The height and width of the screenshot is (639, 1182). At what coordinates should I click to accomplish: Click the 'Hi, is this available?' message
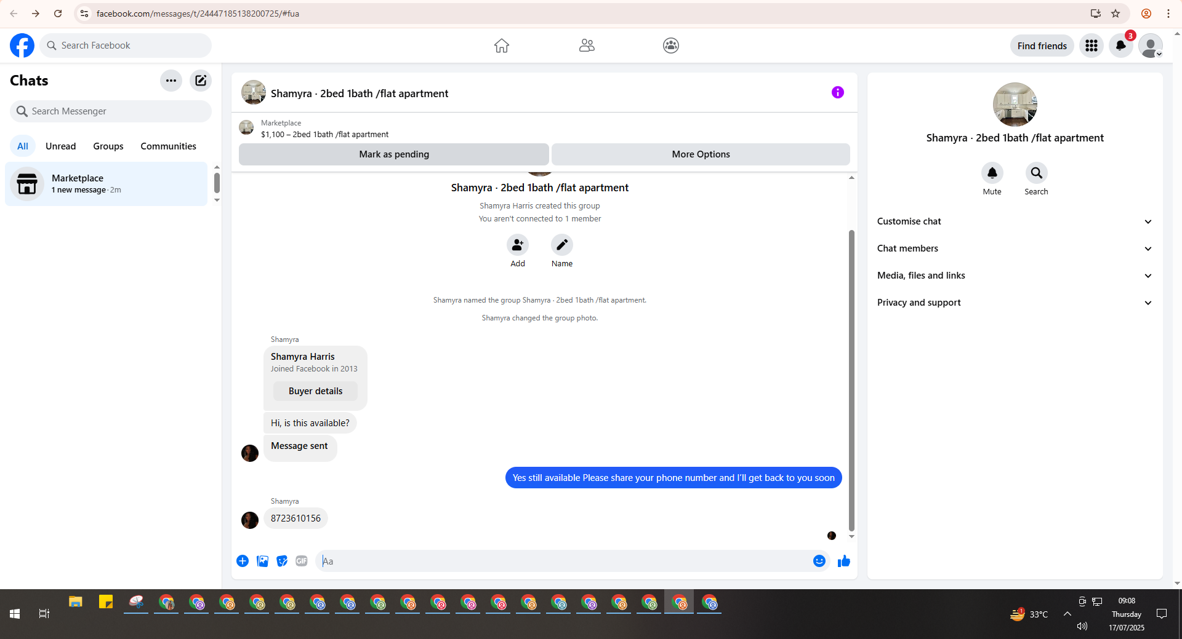(x=310, y=423)
